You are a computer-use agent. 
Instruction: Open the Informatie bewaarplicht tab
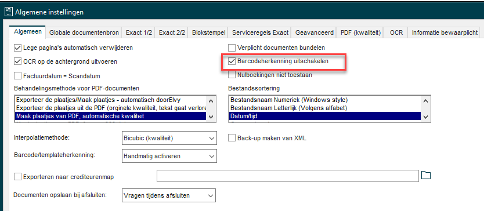click(445, 32)
